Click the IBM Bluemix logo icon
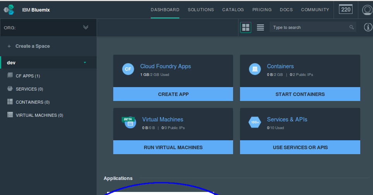Screen dimensions: 373x195 (9, 10)
